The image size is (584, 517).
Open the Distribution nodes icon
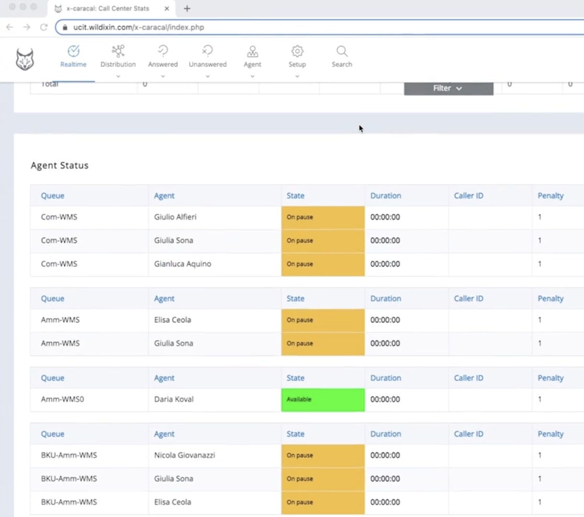(x=118, y=51)
